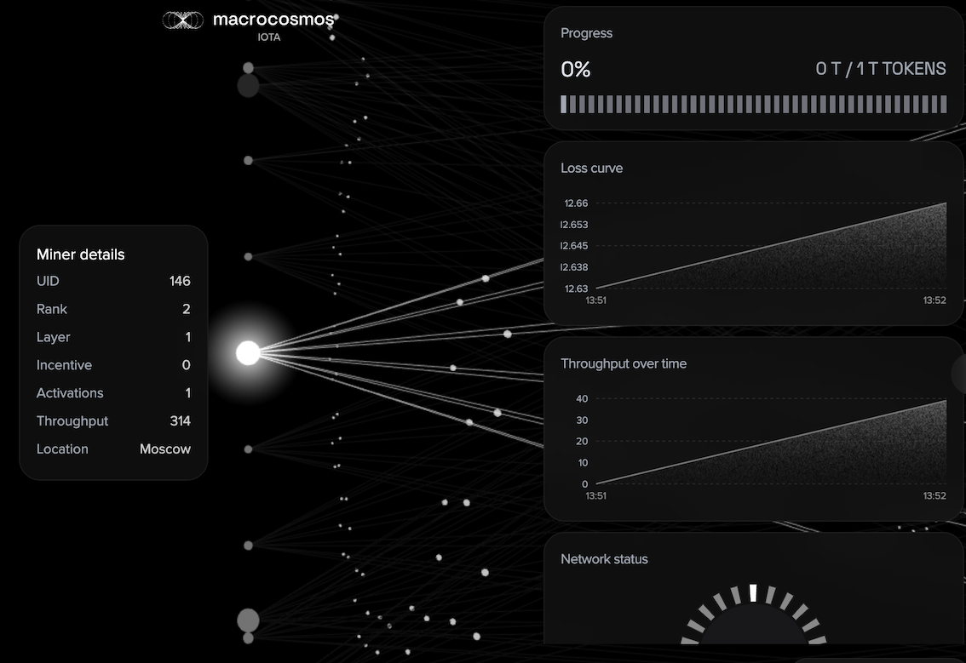Click the Miner details panel heading

[x=81, y=254]
